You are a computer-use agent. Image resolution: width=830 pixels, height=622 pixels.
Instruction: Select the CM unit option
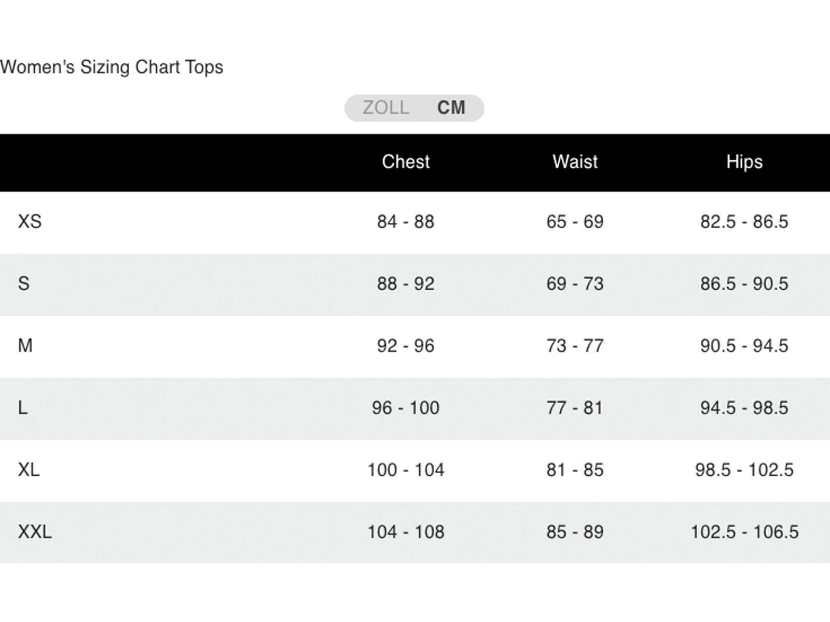point(451,108)
